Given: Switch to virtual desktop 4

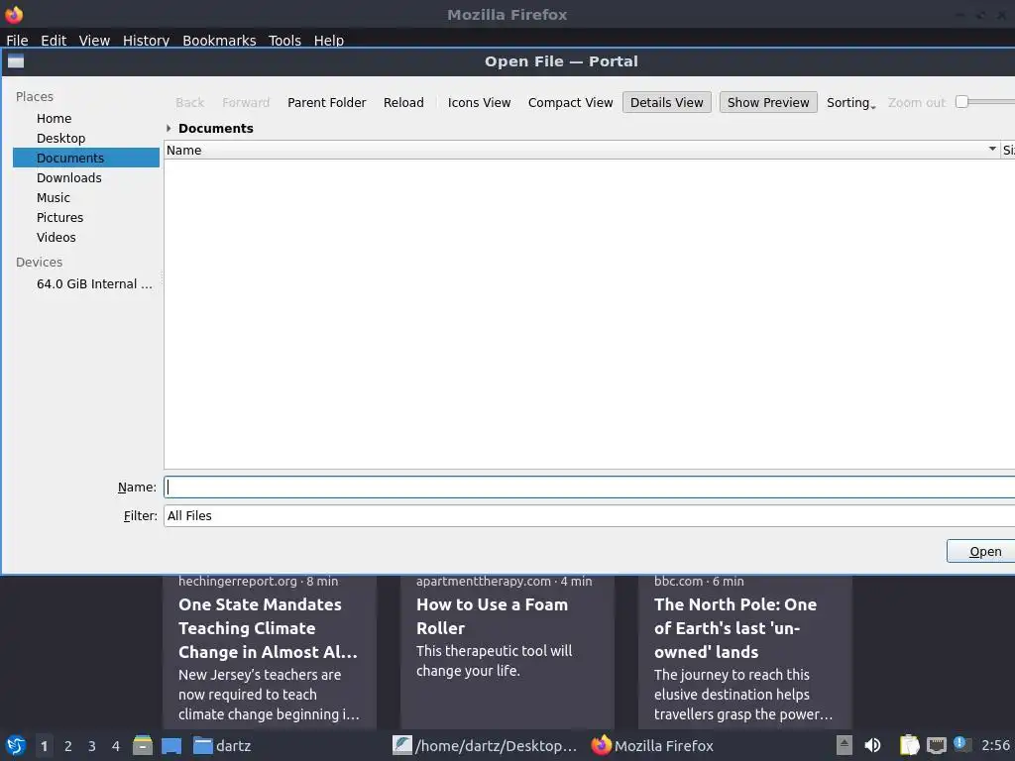Looking at the screenshot, I should [x=116, y=746].
